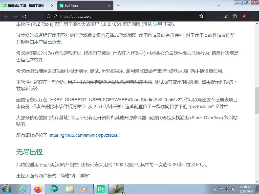This screenshot has width=259, height=194.
Task: Click the 1.0.0.1051 version text
Action: coord(111,24)
